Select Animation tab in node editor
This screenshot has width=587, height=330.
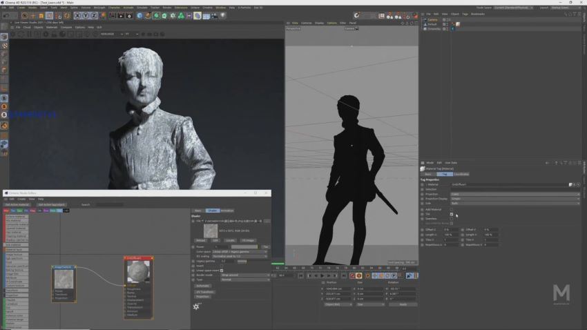coord(227,211)
